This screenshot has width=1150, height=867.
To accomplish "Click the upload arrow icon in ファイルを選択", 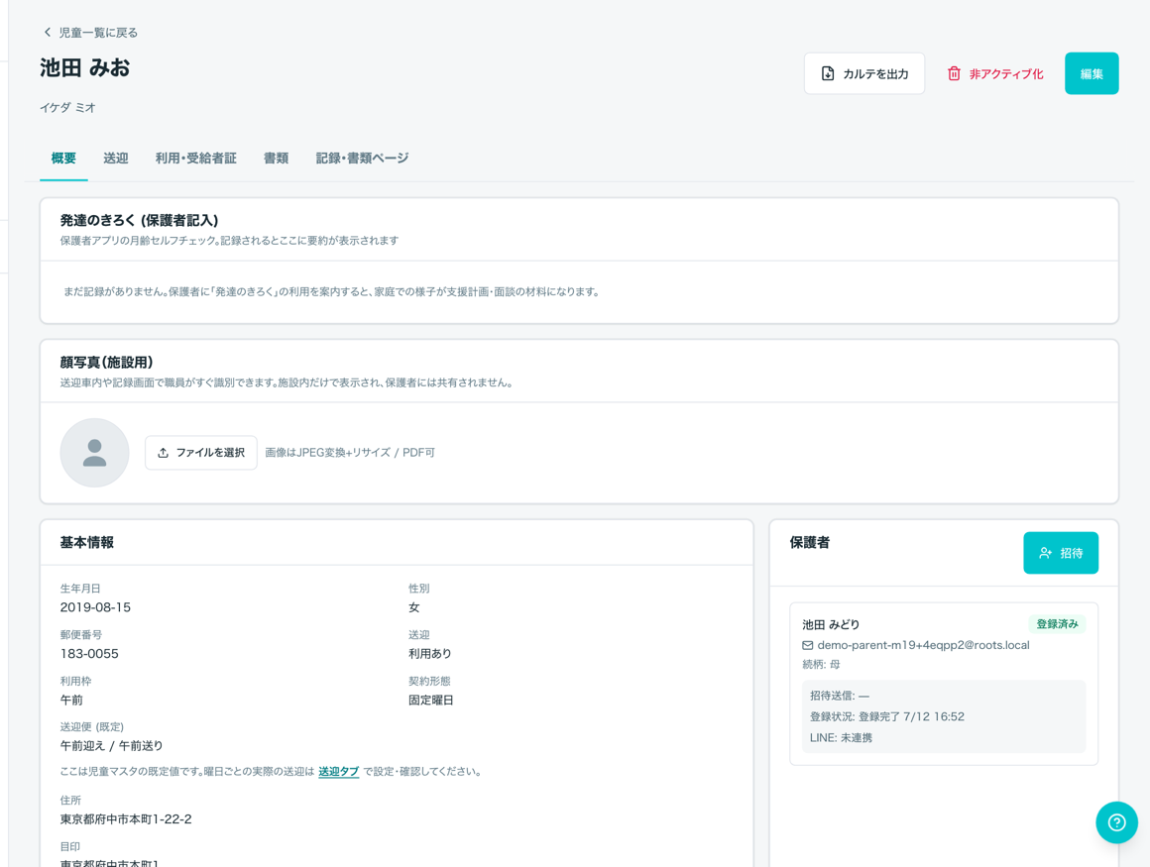I will click(x=163, y=453).
